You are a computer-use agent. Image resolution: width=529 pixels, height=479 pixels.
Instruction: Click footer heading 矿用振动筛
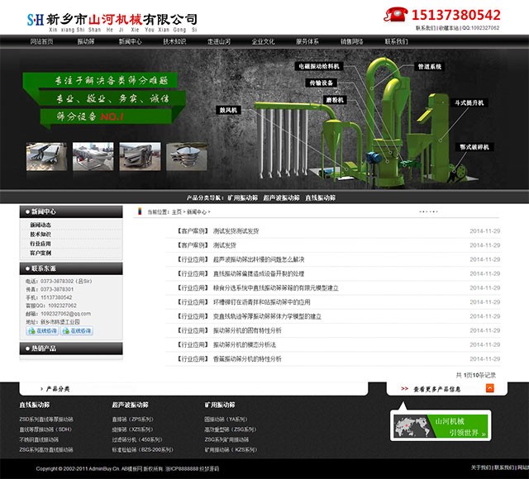220,405
